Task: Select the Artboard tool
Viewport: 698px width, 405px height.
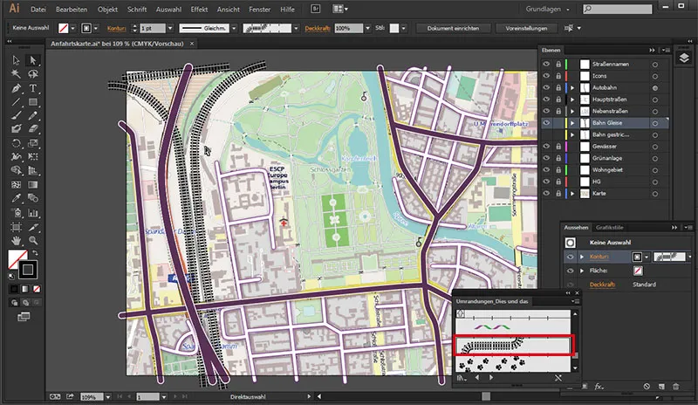Action: click(16, 227)
